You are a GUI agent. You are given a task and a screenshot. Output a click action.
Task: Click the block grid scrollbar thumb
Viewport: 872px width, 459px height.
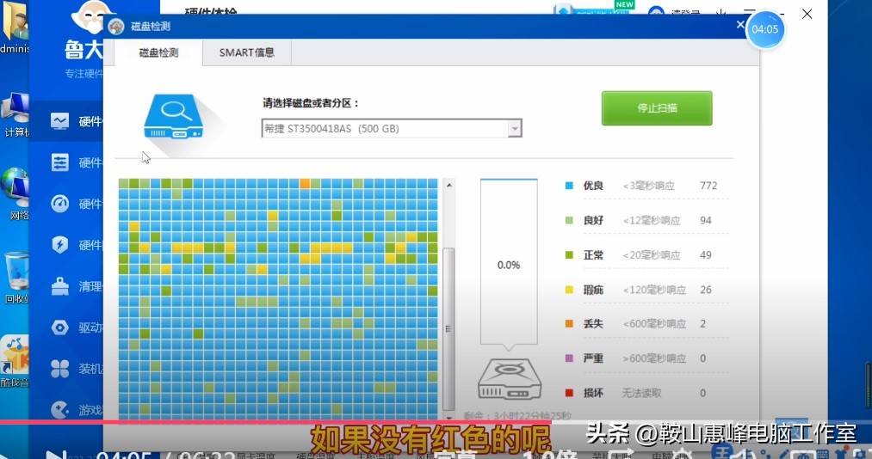pyautogui.click(x=448, y=328)
